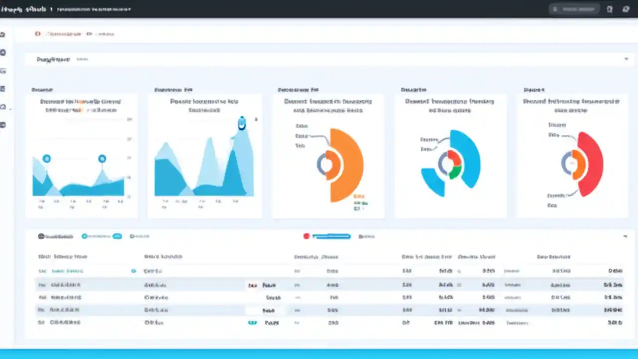
Task: Click the teal info icon in the first table row
Action: [134, 271]
